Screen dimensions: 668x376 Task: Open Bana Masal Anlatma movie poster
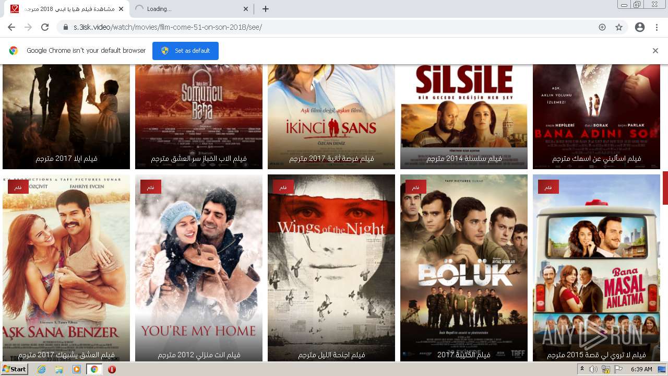pos(597,268)
